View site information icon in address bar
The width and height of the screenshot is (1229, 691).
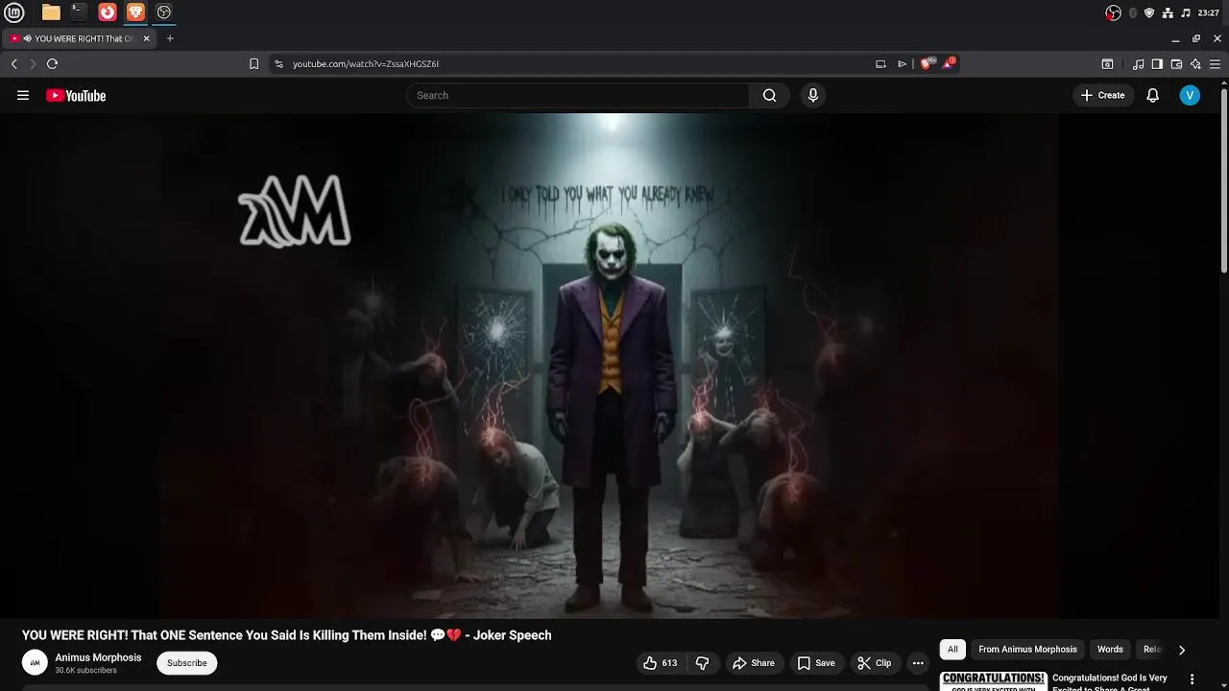click(278, 63)
